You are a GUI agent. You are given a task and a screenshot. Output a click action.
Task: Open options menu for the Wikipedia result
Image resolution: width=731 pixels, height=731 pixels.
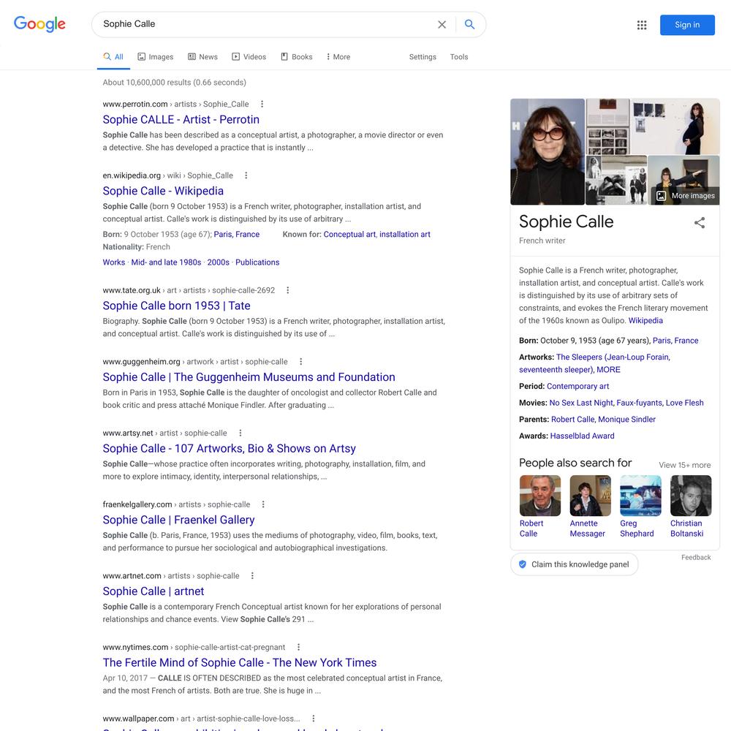pos(246,175)
